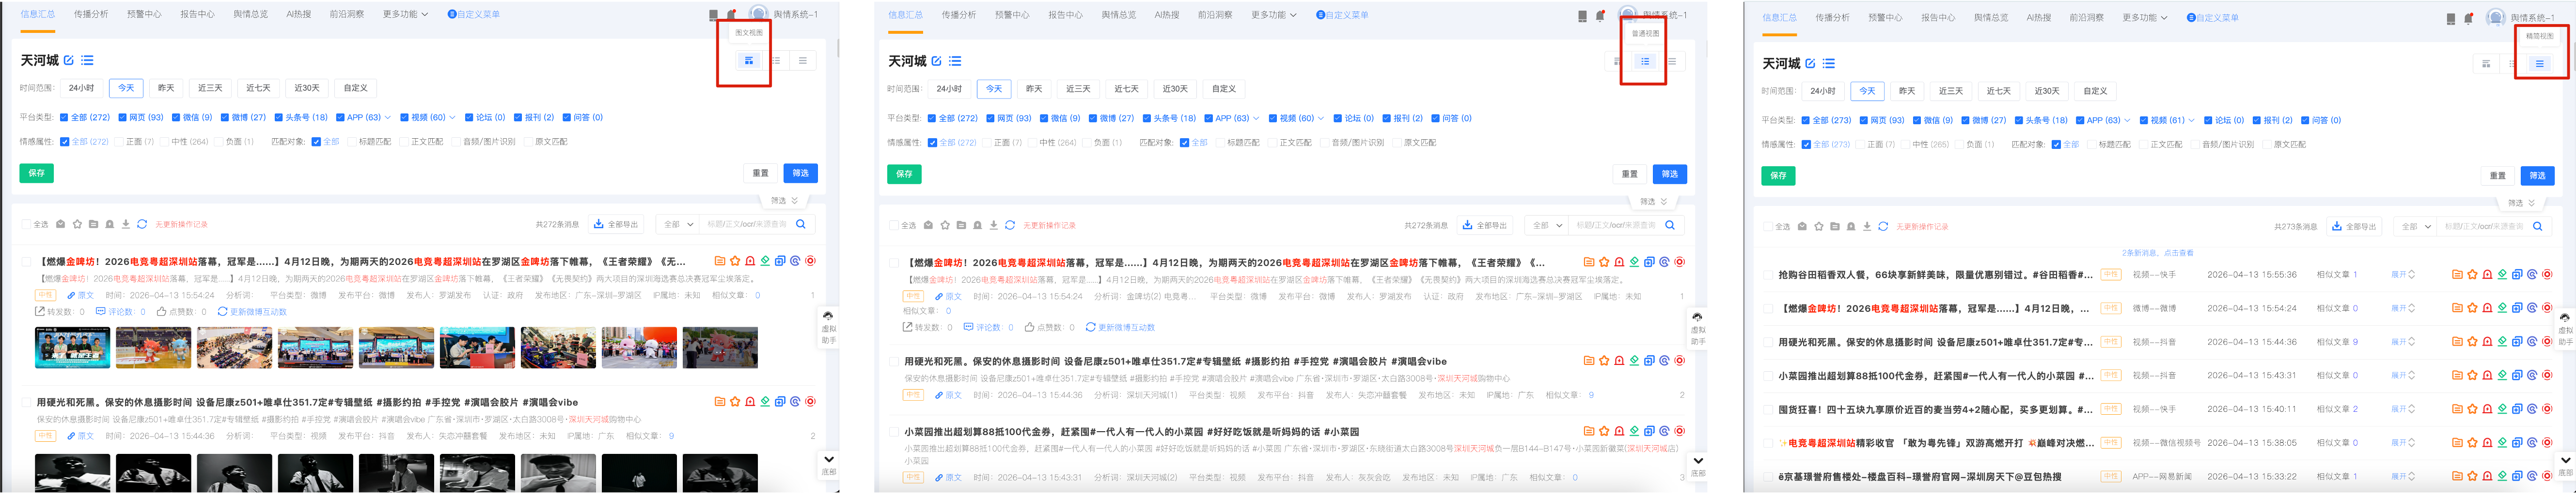Click the 标题/正文/ocr search field, right panel
Viewport: 2576px width, 494px height.
[x=2484, y=227]
